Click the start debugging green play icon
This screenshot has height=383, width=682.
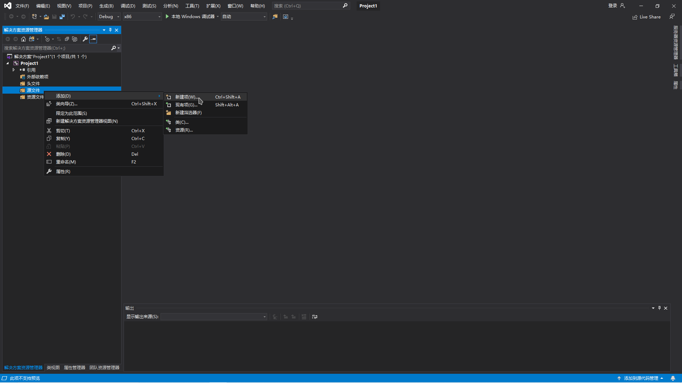(x=167, y=17)
